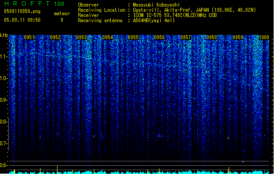Click the kHz axis unit label
The width and height of the screenshot is (274, 174).
(4, 35)
